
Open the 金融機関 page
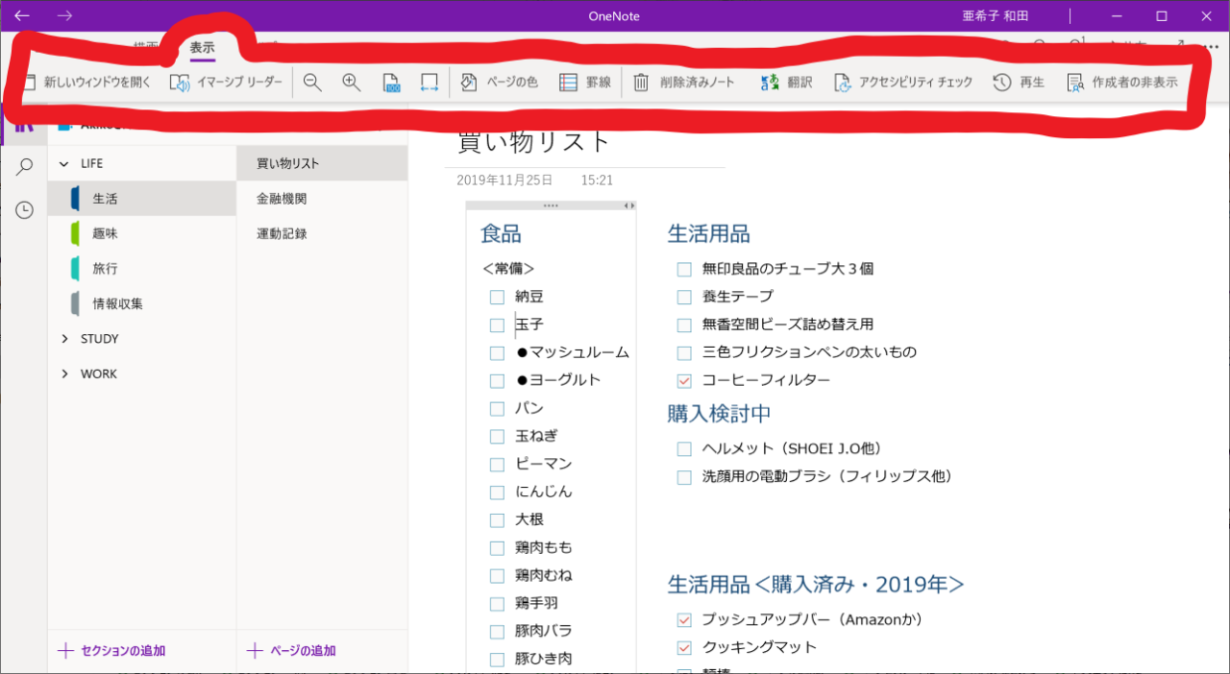pyautogui.click(x=282, y=199)
